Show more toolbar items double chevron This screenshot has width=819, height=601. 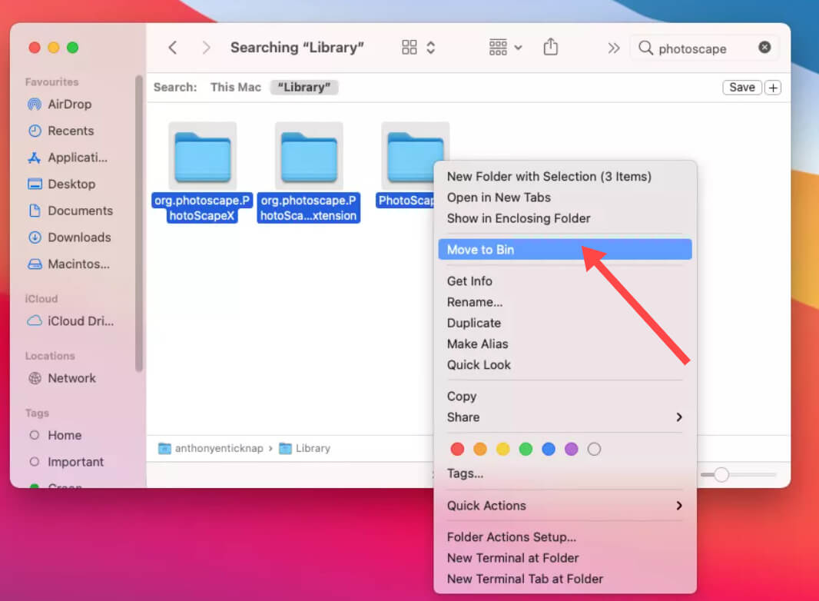613,48
